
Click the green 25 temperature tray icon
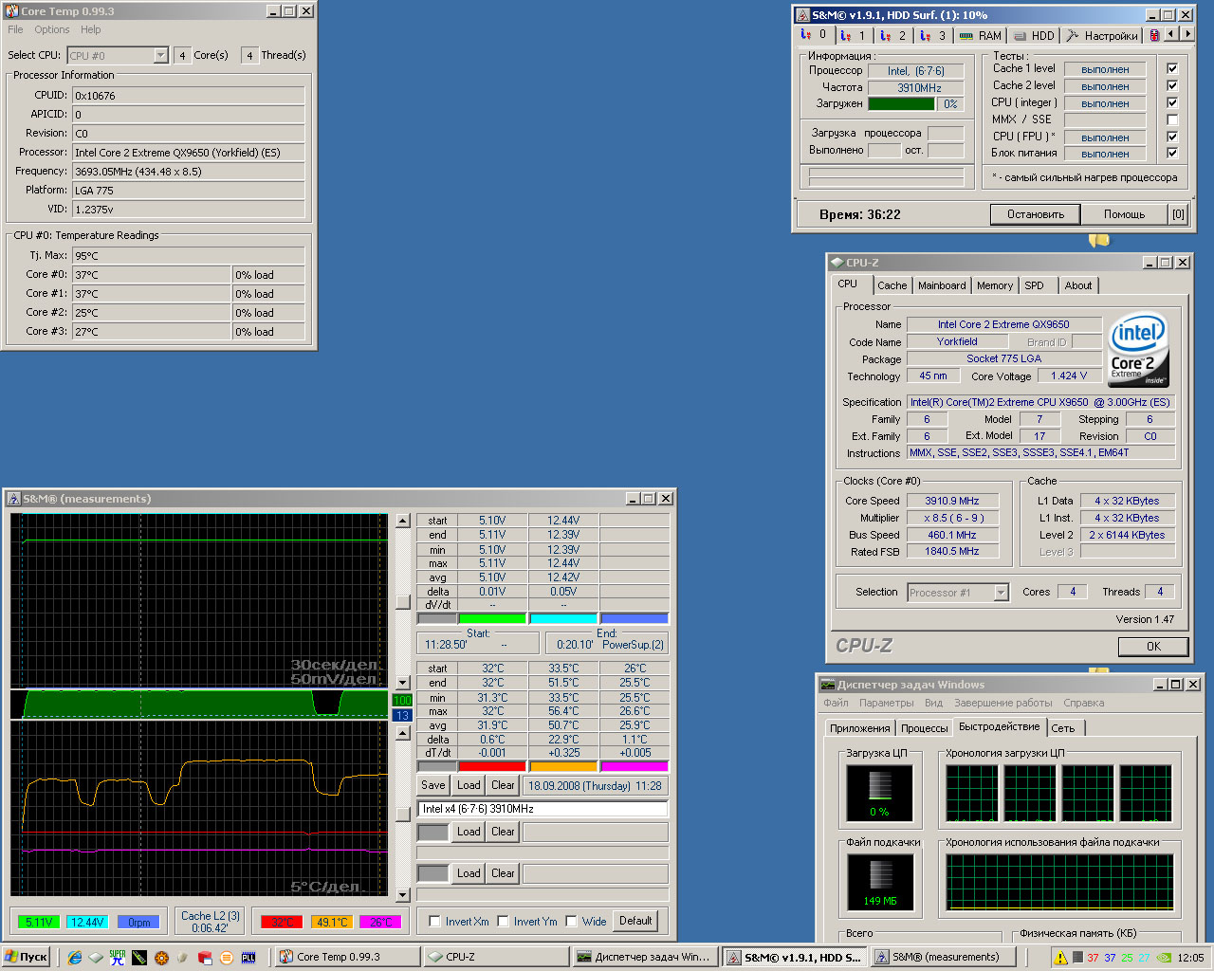[1127, 958]
